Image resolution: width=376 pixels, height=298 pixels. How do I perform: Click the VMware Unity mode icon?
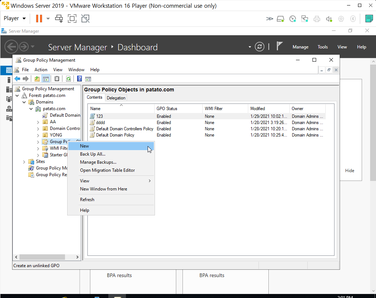85,18
